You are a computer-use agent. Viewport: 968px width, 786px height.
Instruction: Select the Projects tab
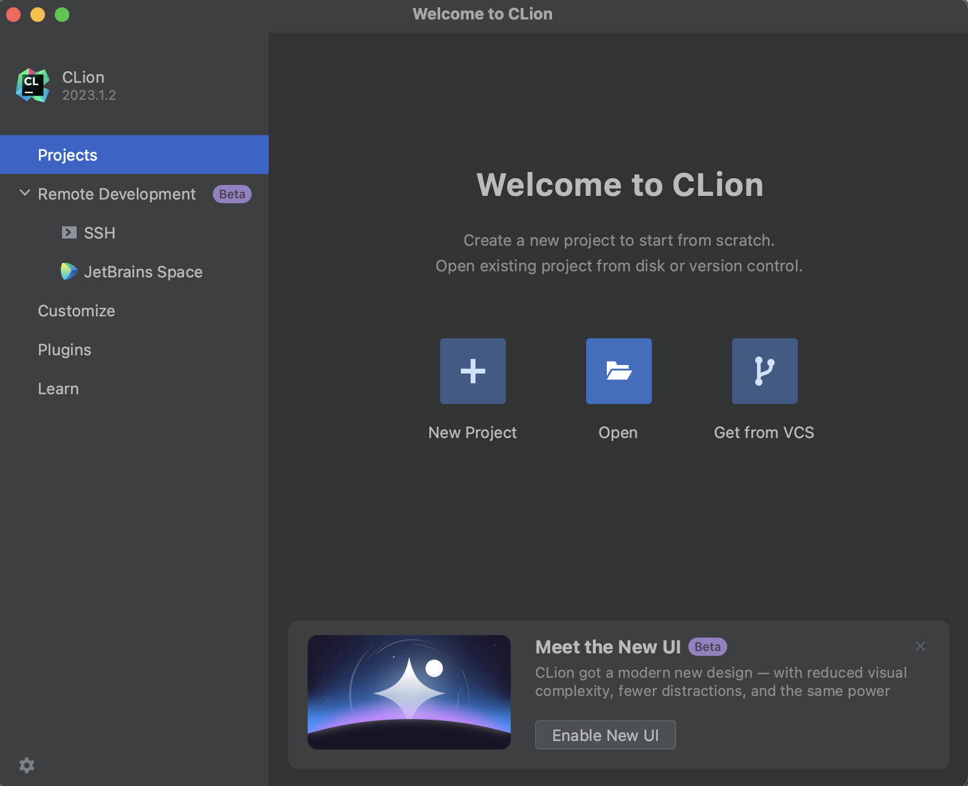tap(134, 155)
